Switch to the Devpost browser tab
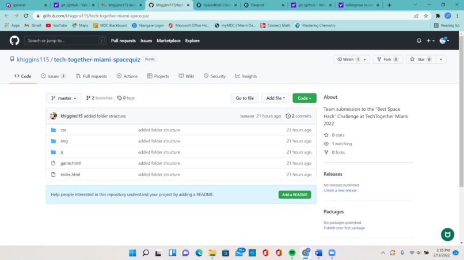Screen dimensions: 464x260 tap(264, 5)
